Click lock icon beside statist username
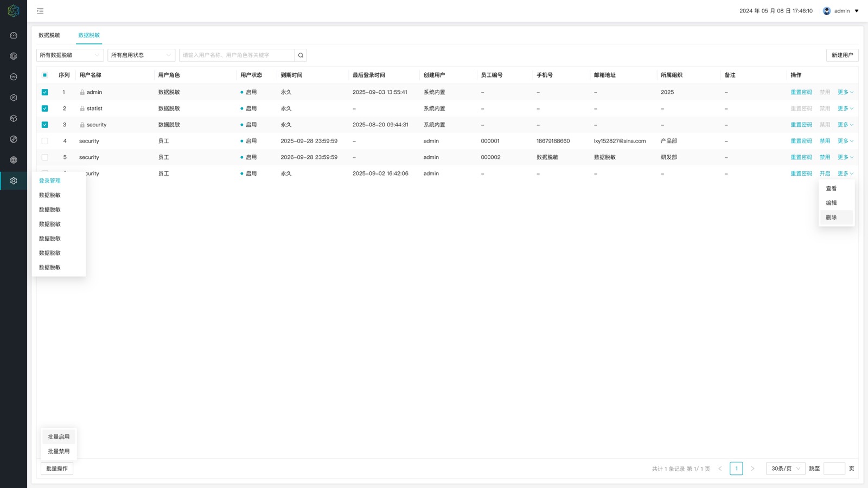 tap(82, 108)
